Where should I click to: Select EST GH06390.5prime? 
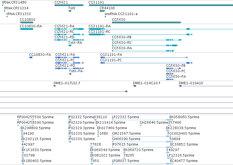[143, 142]
